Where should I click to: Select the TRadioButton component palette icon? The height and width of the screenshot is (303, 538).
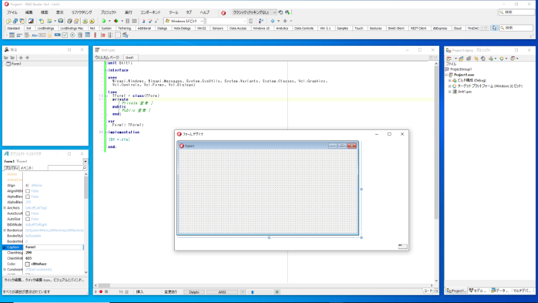(73, 35)
